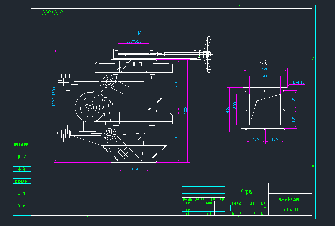335x226 pixels.
Task: Select the 外形图 title text
Action: click(x=246, y=192)
